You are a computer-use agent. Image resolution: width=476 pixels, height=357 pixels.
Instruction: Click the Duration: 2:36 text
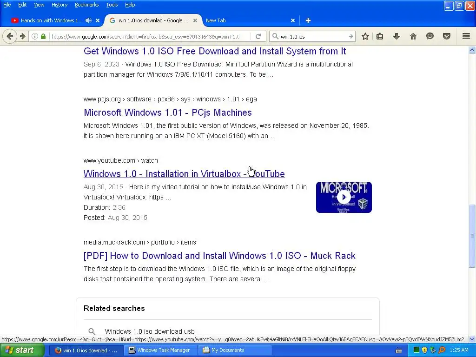105,207
